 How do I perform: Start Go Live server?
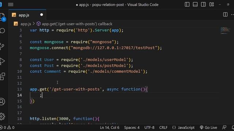pos(208,128)
